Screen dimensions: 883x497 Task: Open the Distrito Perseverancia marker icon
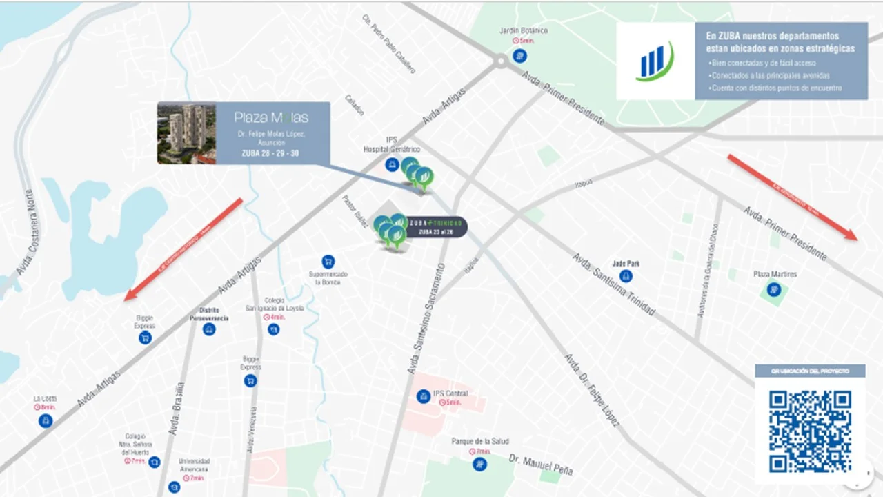(x=209, y=329)
